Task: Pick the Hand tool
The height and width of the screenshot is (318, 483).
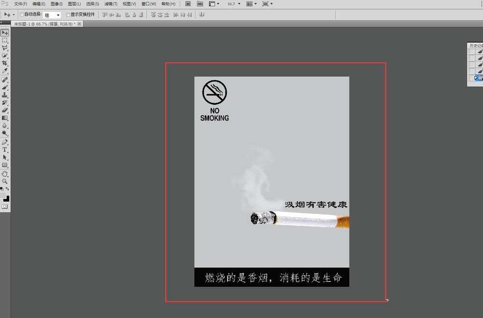Action: [x=5, y=174]
